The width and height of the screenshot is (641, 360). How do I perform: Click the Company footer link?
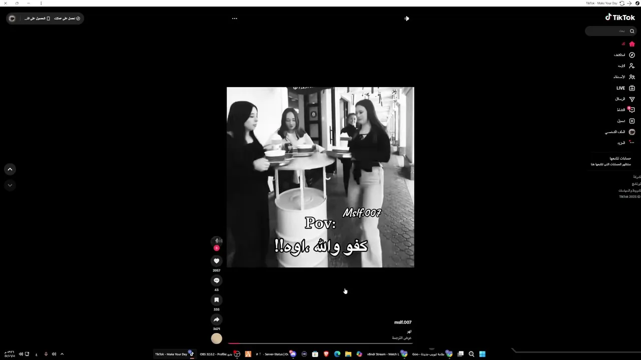[x=637, y=177]
